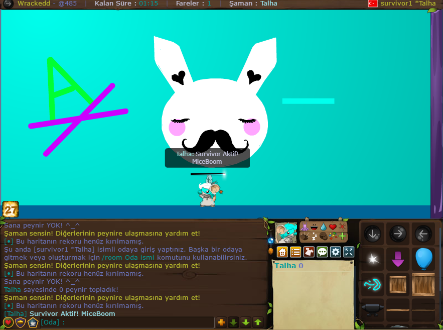
Task: Select the dance emote (purple dress)
Action: coord(305,227)
